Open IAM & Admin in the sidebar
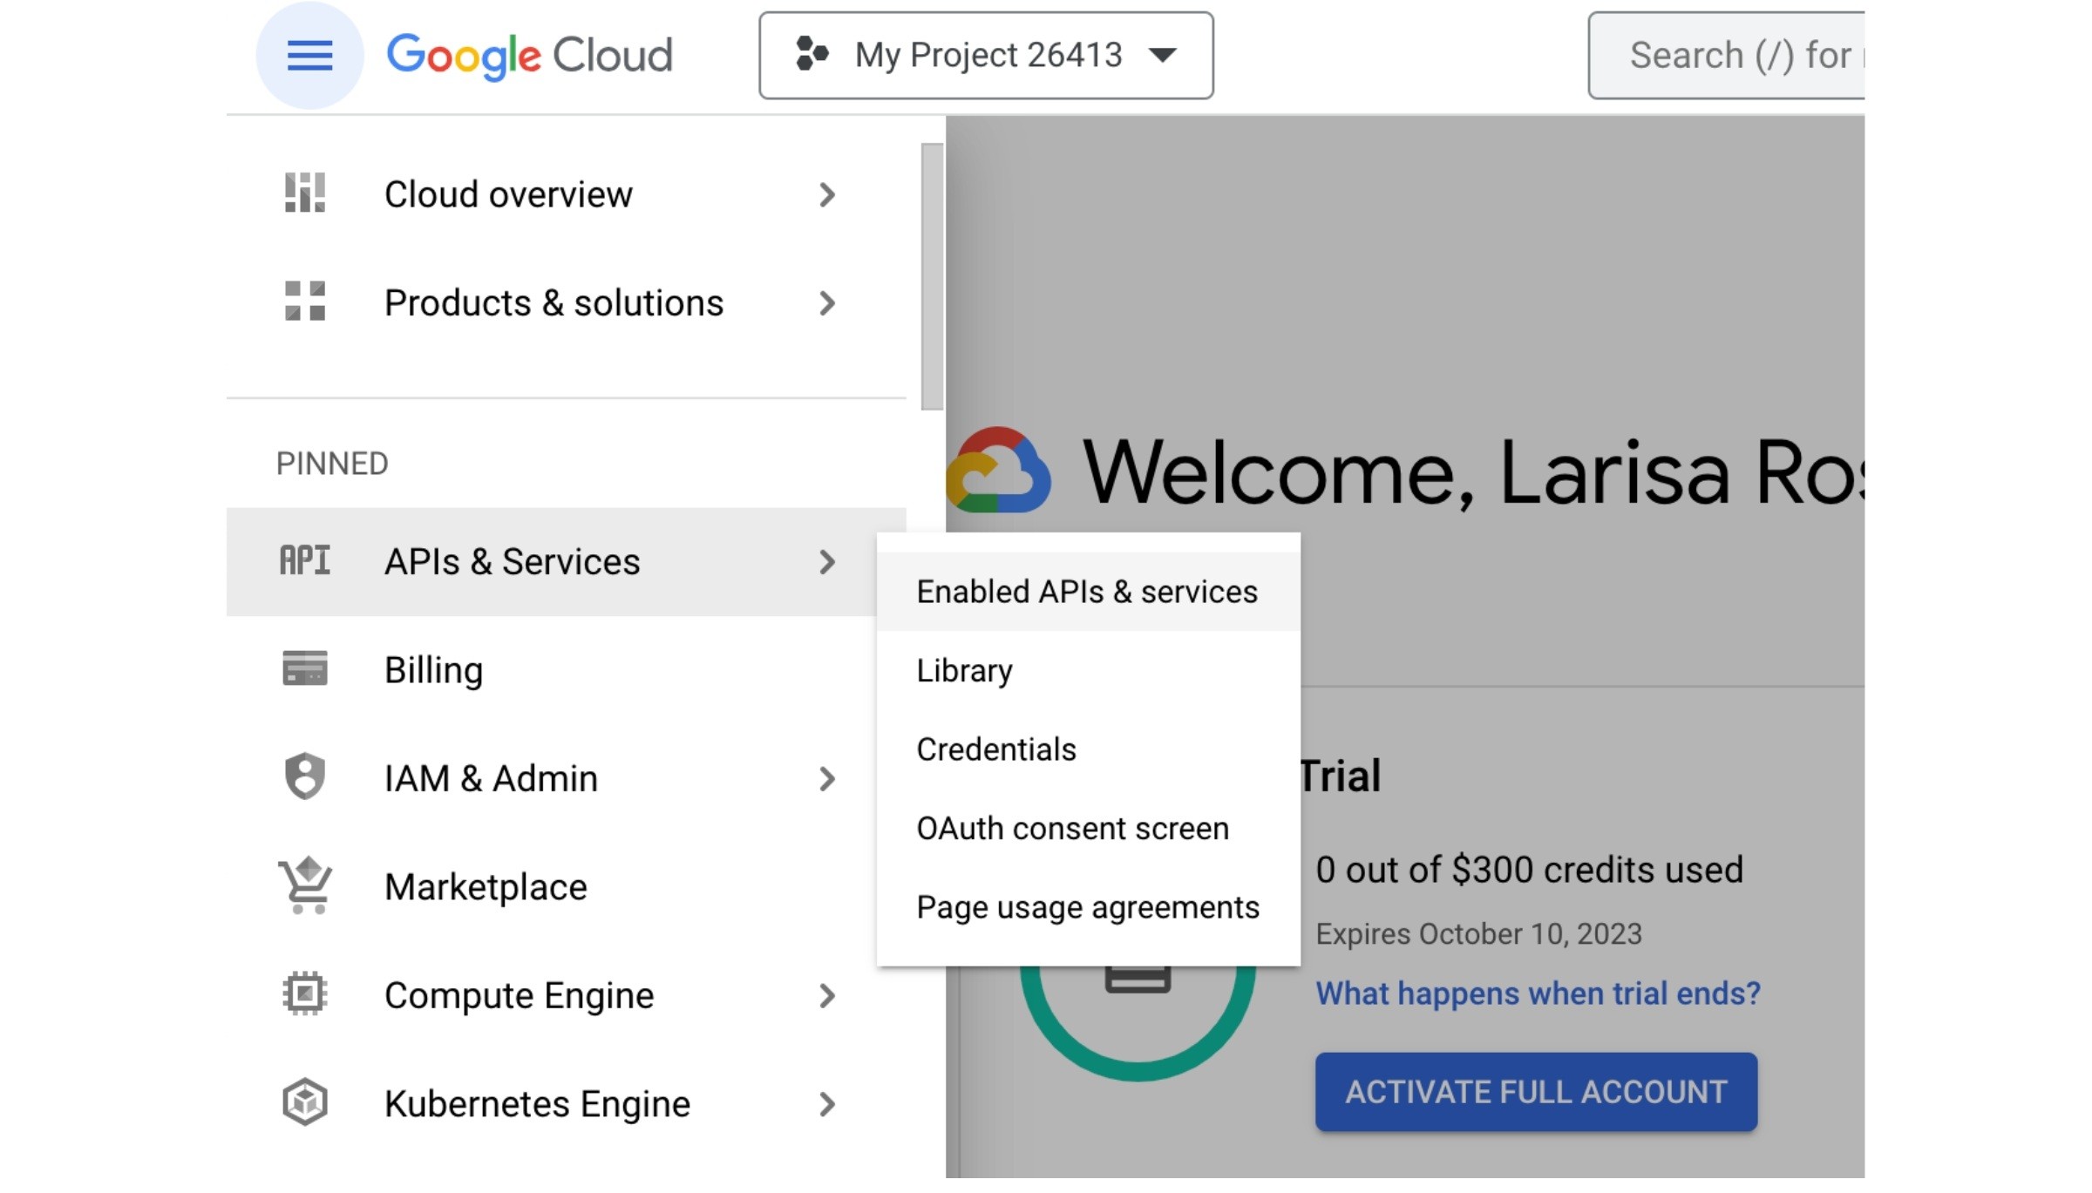This screenshot has height=1193, width=2092. pyautogui.click(x=567, y=779)
